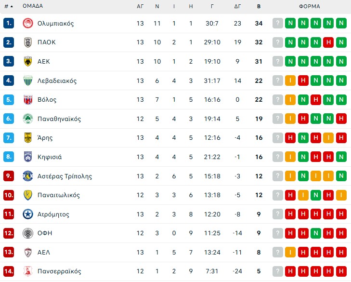Click the Ατρόμητος blue star logo
Screen dimensions: 351x282
click(27, 214)
